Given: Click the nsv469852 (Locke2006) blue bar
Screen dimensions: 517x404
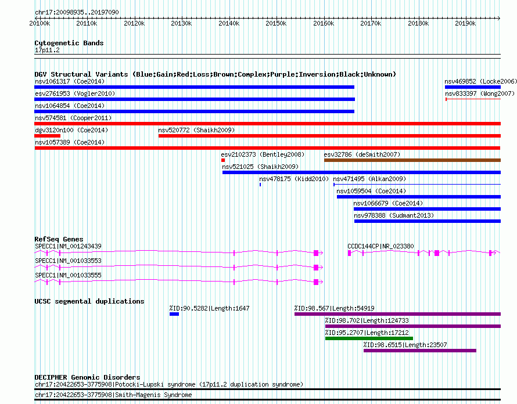Looking at the screenshot, I should tap(473, 87).
